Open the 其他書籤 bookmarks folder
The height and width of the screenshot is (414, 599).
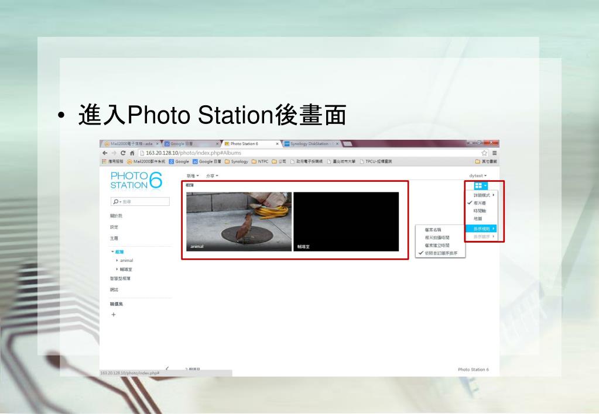coord(486,161)
